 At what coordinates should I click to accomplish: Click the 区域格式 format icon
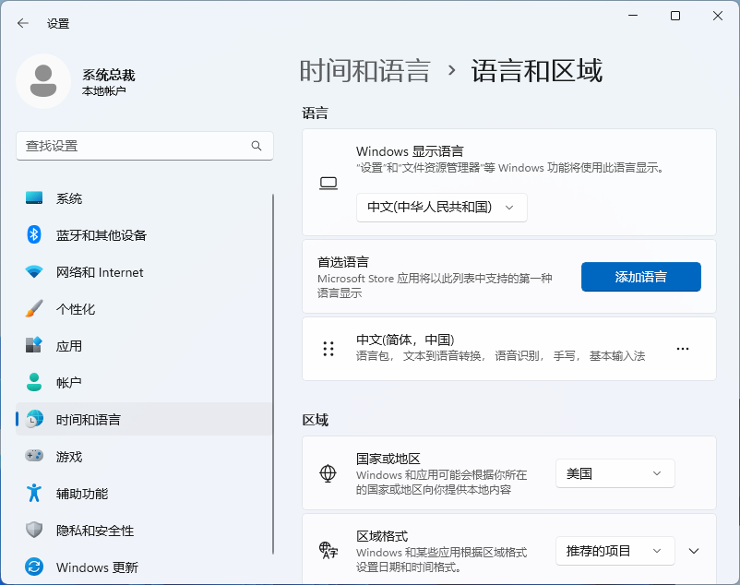(328, 551)
